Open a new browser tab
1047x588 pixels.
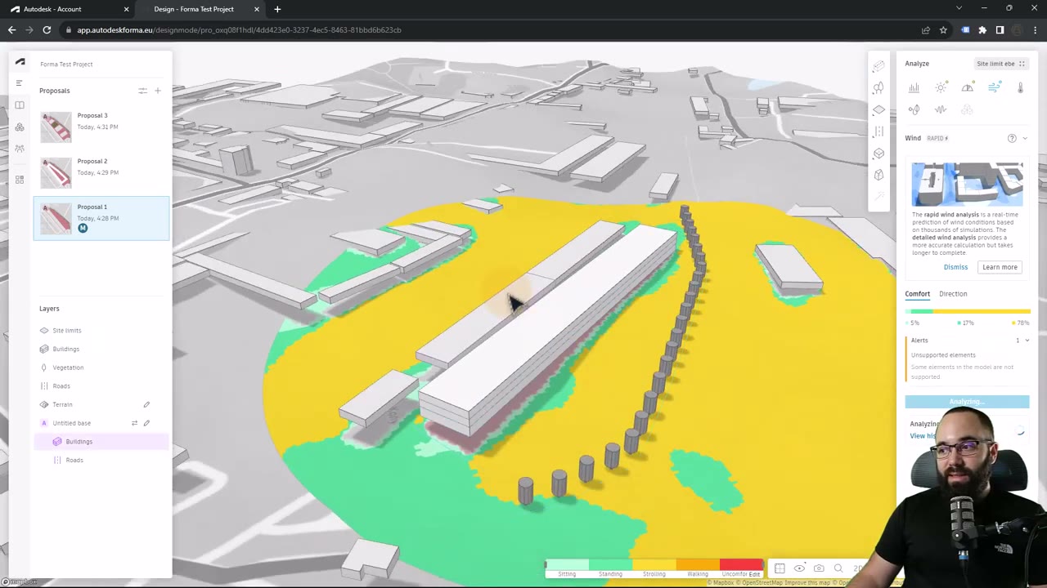(x=277, y=9)
